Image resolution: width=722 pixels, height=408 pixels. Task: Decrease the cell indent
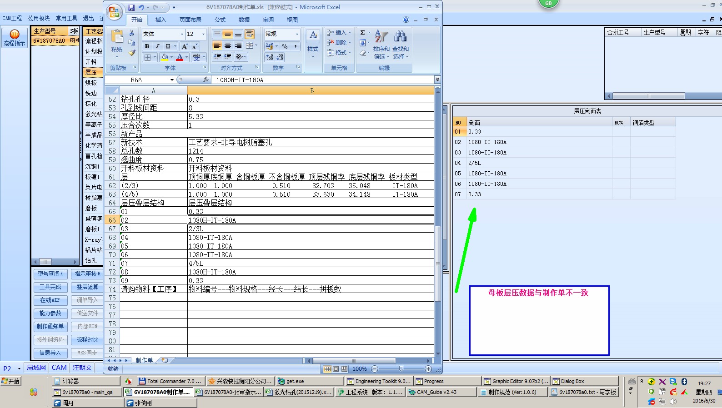pyautogui.click(x=217, y=57)
